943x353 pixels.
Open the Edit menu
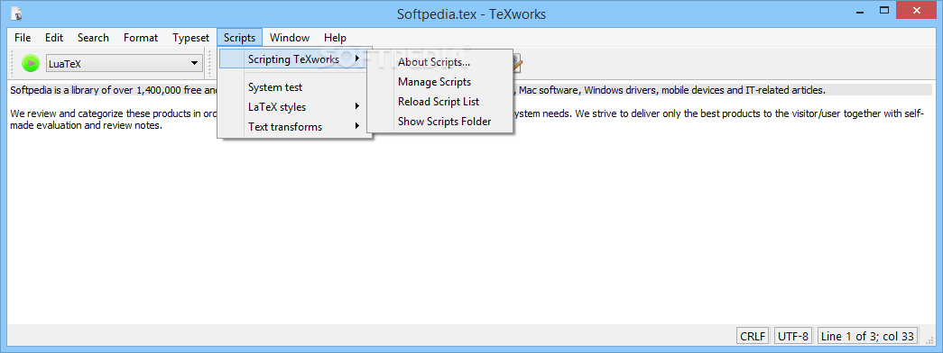pyautogui.click(x=54, y=38)
